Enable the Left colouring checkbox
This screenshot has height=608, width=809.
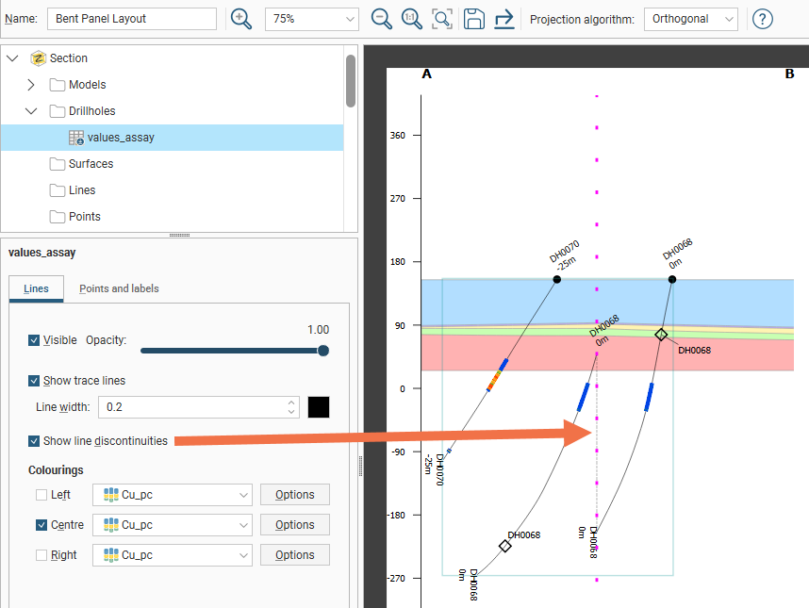41,495
